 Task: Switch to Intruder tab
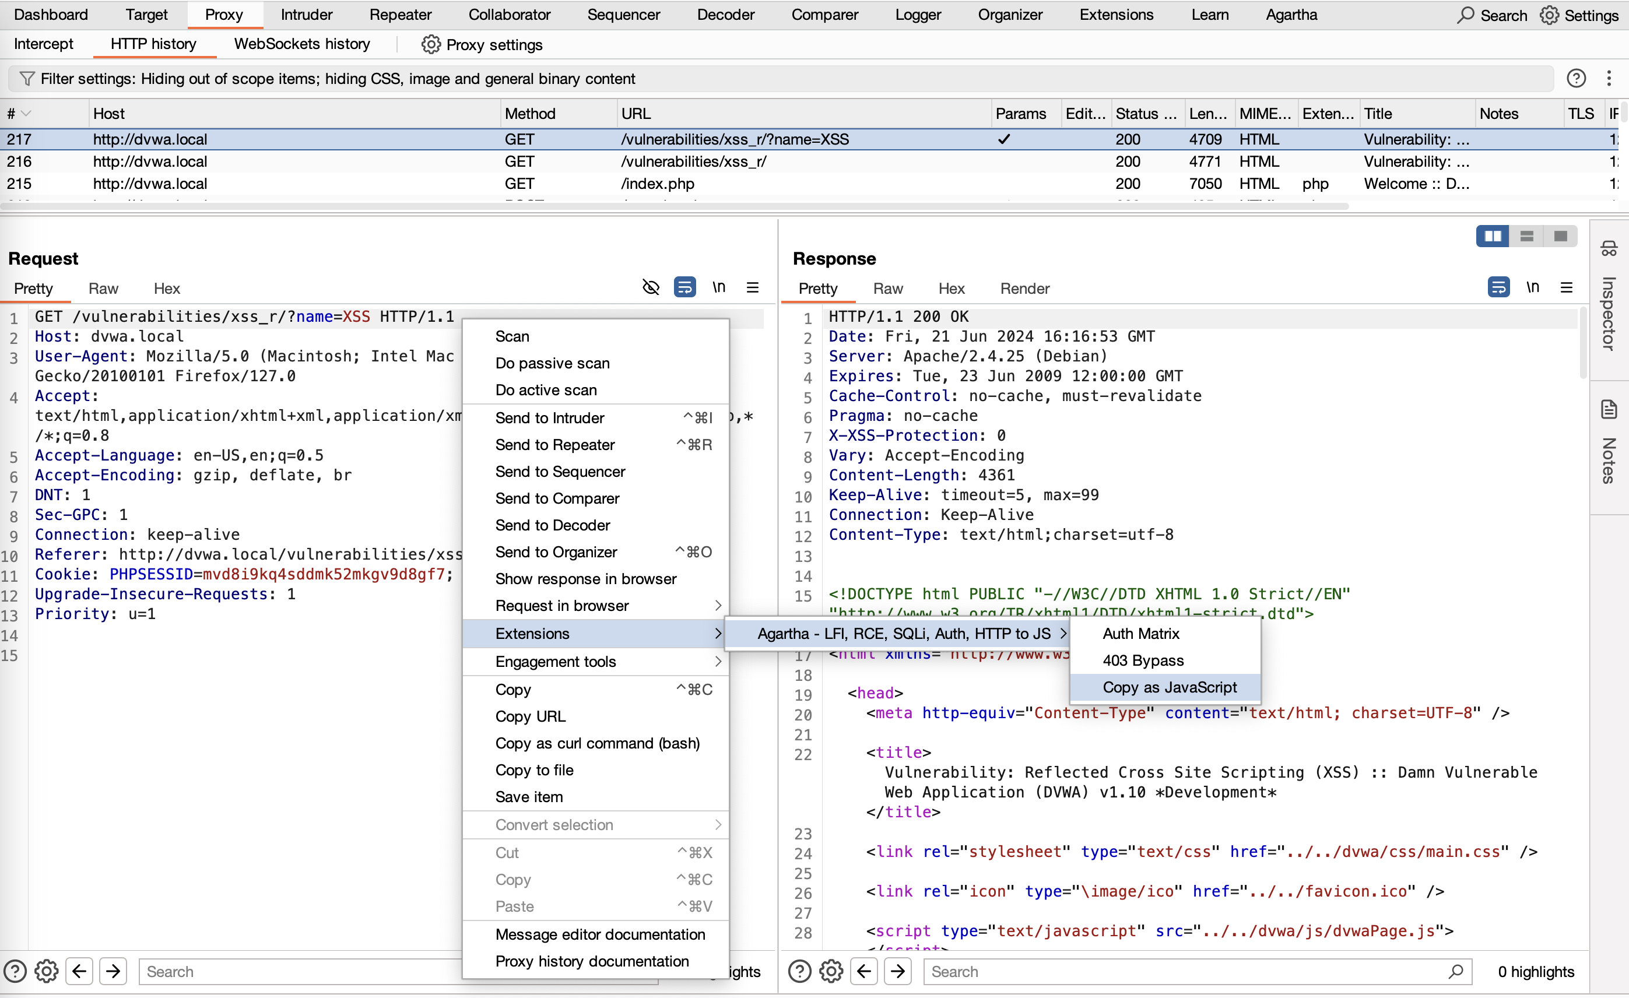(307, 15)
